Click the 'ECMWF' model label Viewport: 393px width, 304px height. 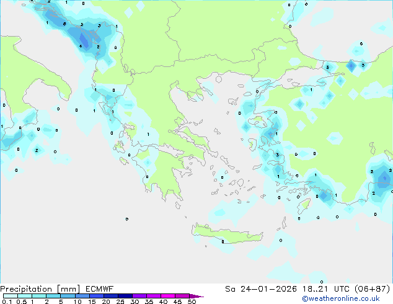[x=100, y=289]
